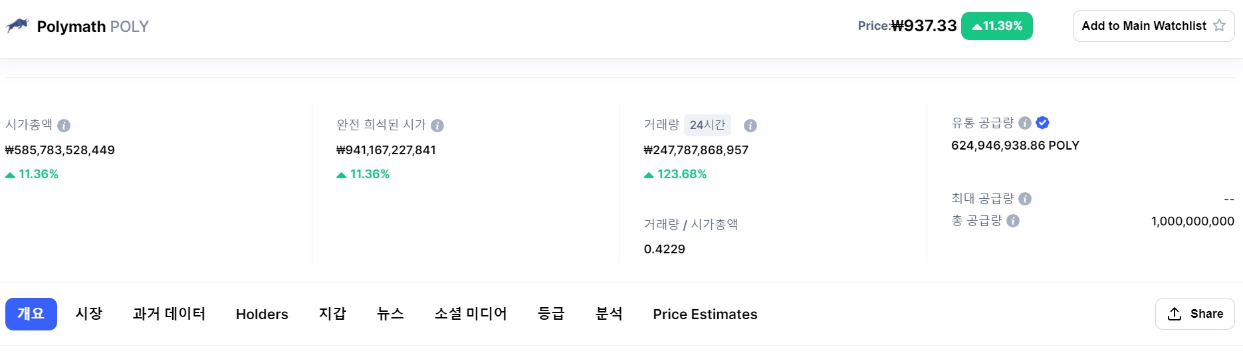Click the info icon next to 최대 공급량
This screenshot has width=1243, height=363.
(x=1025, y=199)
